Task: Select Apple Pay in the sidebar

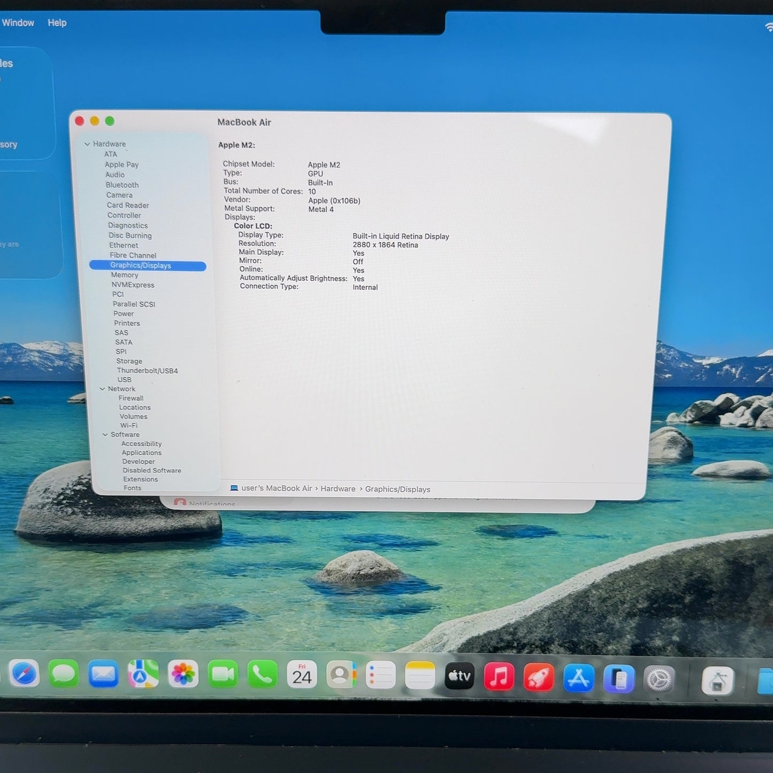Action: pos(122,165)
